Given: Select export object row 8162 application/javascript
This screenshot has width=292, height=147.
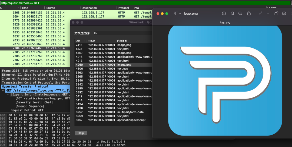Looking at the screenshot, I should click(x=113, y=120).
